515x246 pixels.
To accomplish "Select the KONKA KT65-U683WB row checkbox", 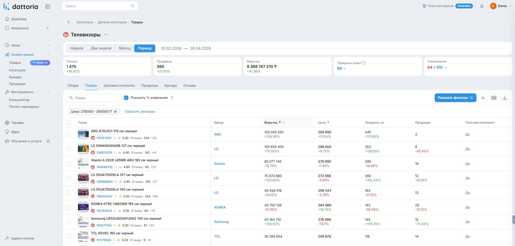I will coord(69,208).
